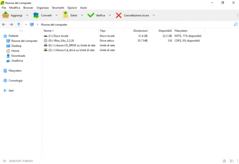Open the Opzioni menu
Image resolution: width=239 pixels, height=164 pixels.
(72, 8)
